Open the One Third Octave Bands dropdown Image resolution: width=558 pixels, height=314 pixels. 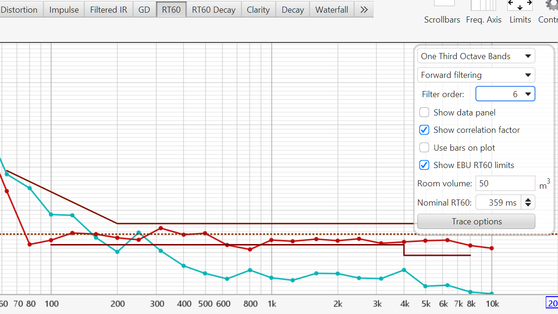(x=476, y=56)
